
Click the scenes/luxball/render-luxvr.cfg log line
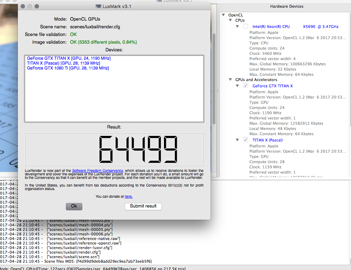point(56,248)
